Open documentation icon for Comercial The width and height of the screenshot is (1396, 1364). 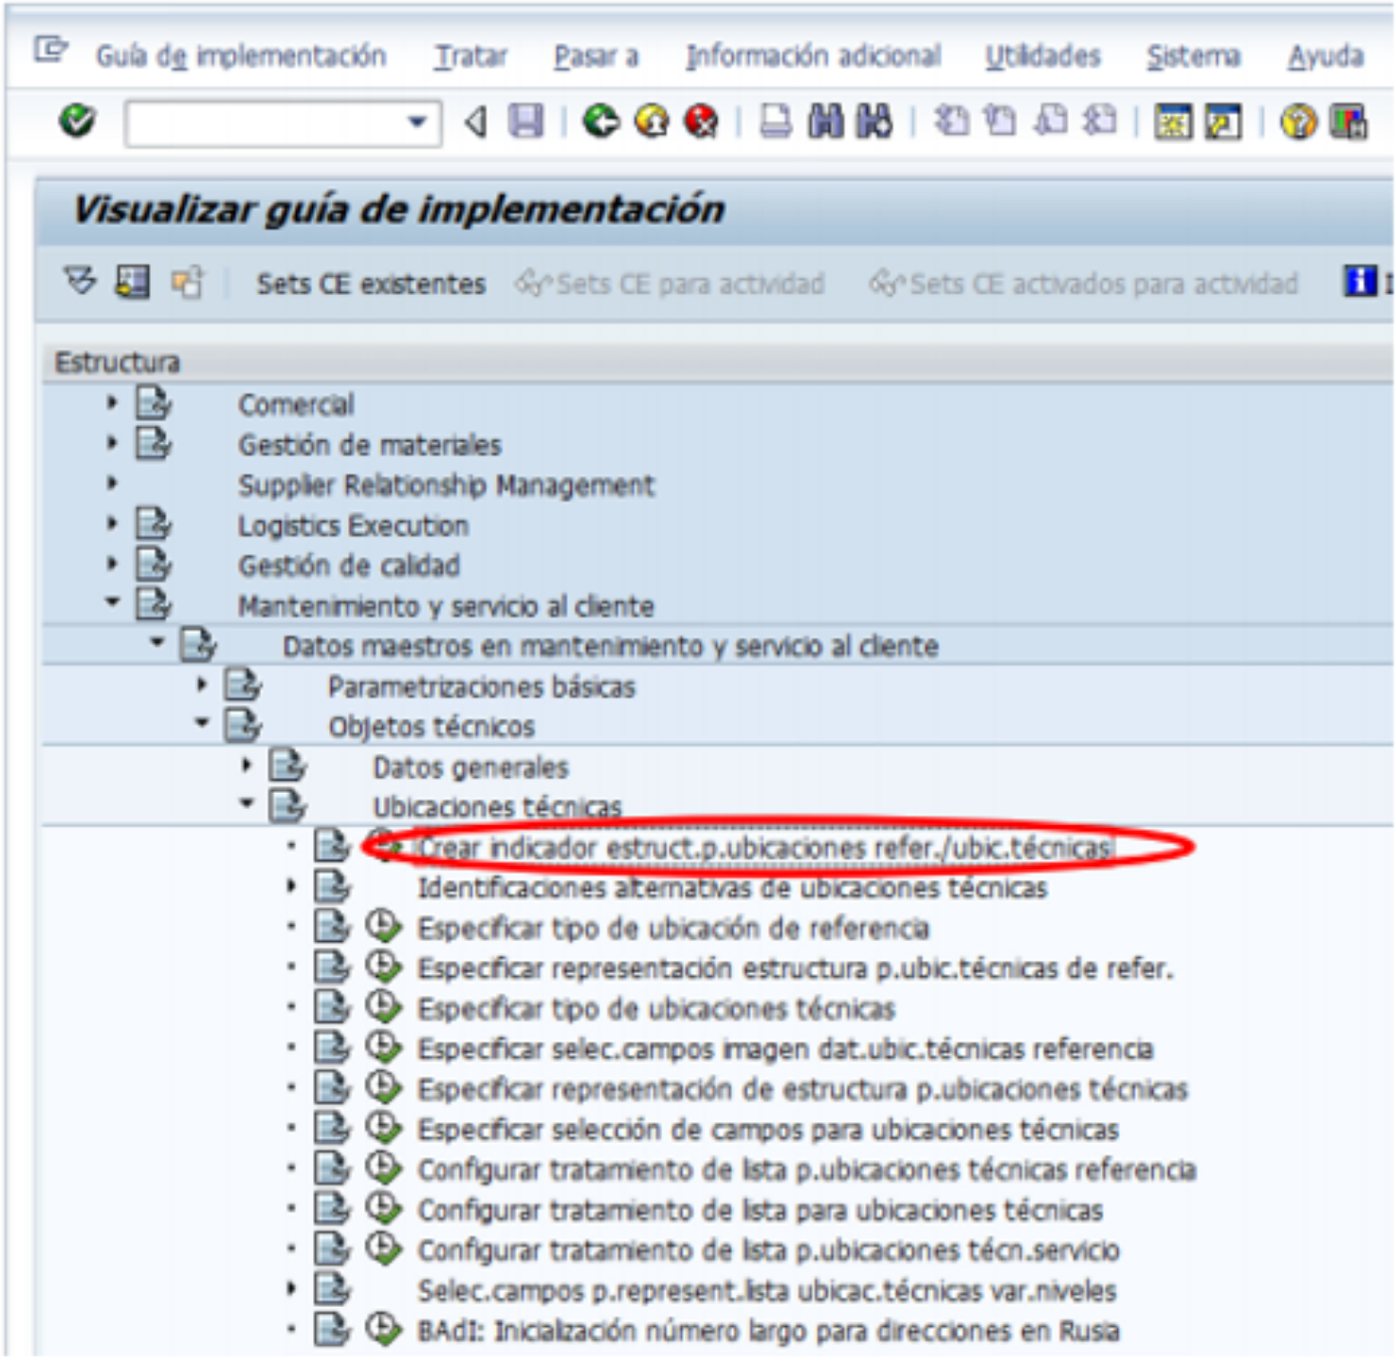point(153,403)
